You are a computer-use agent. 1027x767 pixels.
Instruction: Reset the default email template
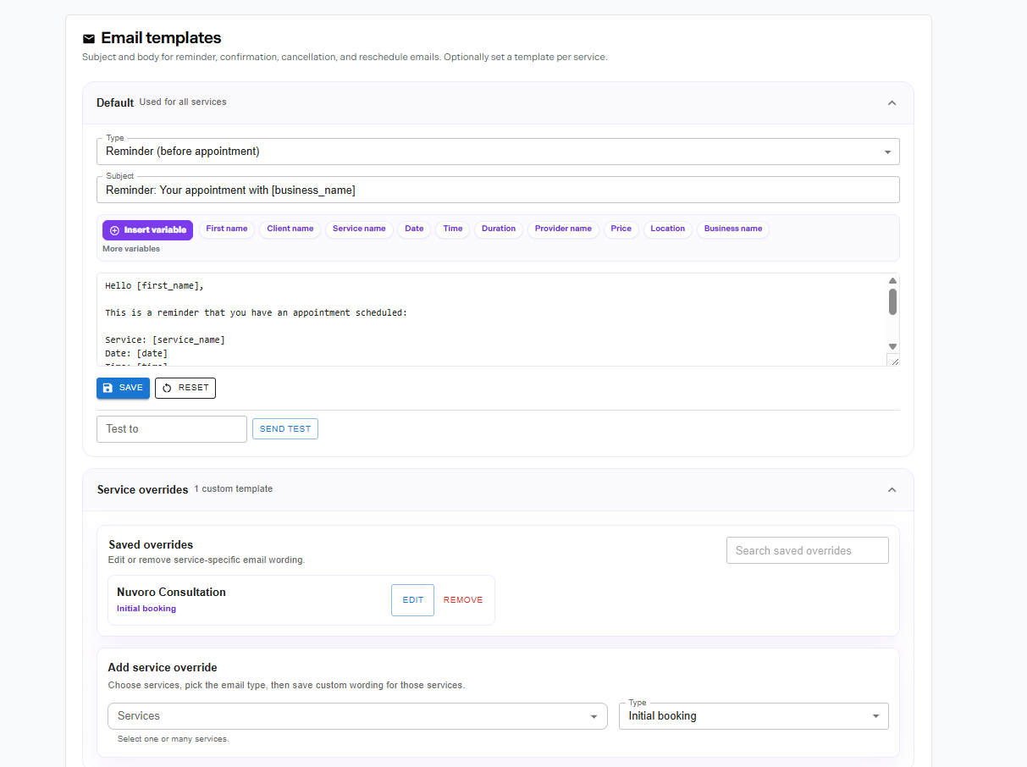(185, 388)
